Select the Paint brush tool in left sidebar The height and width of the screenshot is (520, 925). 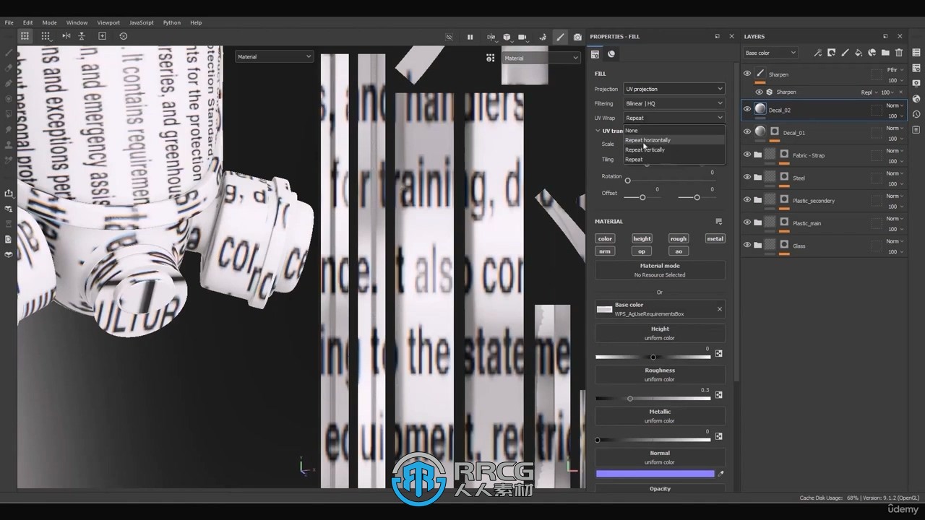(x=9, y=53)
